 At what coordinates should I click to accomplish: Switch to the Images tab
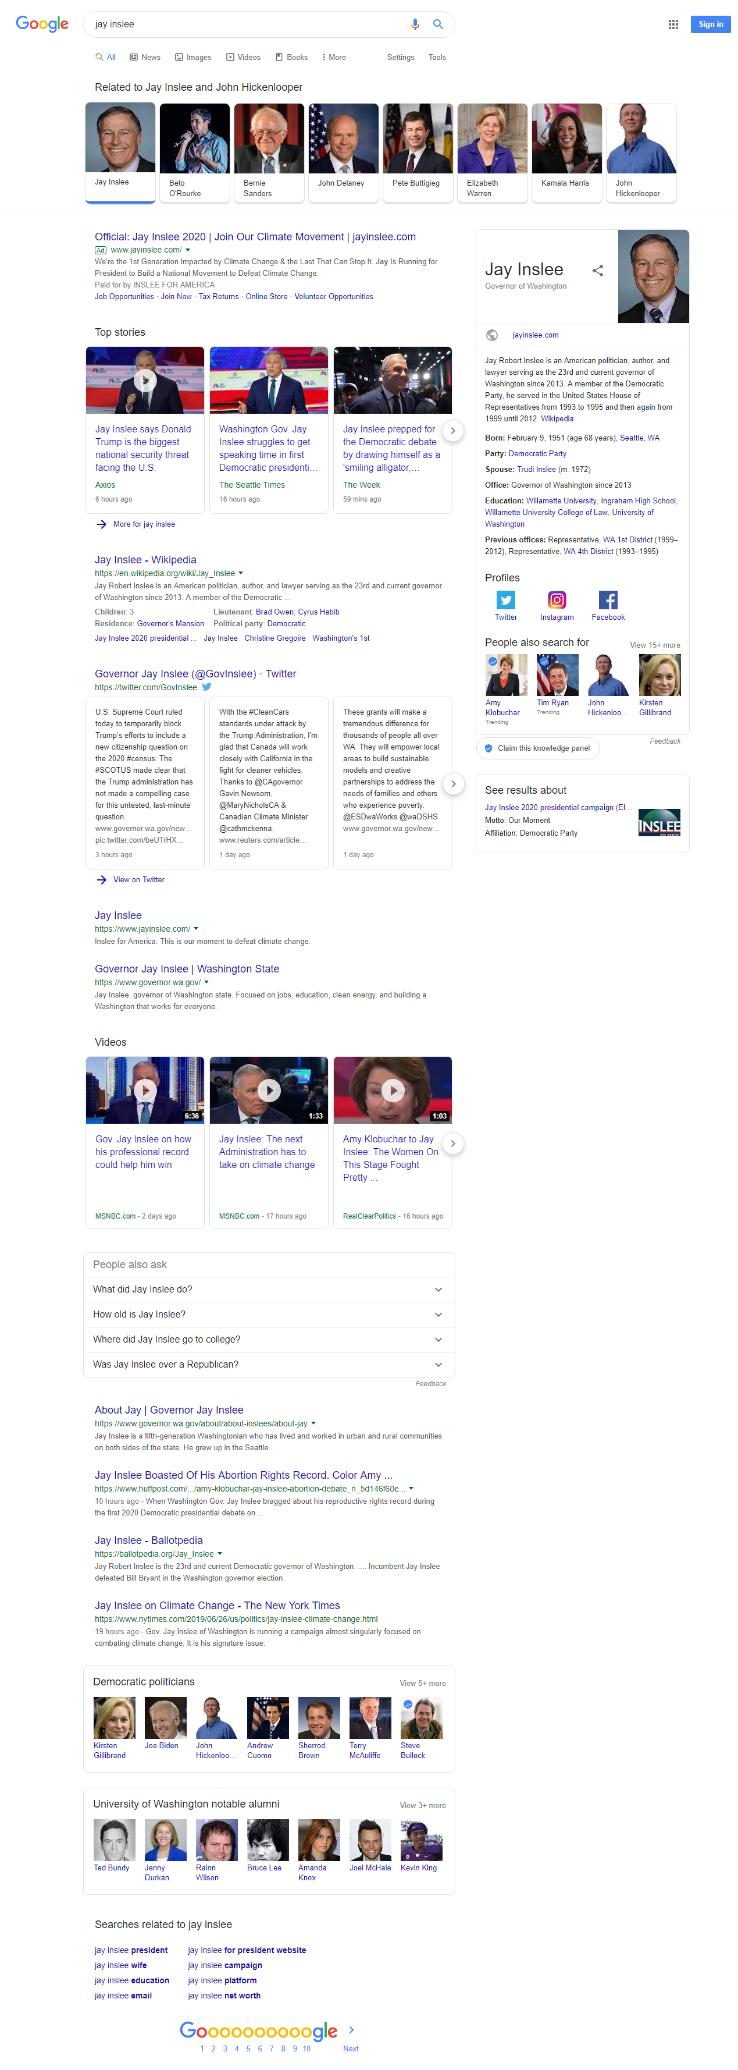[x=192, y=57]
